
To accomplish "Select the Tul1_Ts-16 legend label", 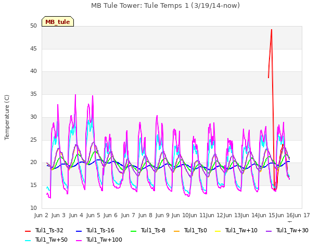I will click(x=100, y=230).
